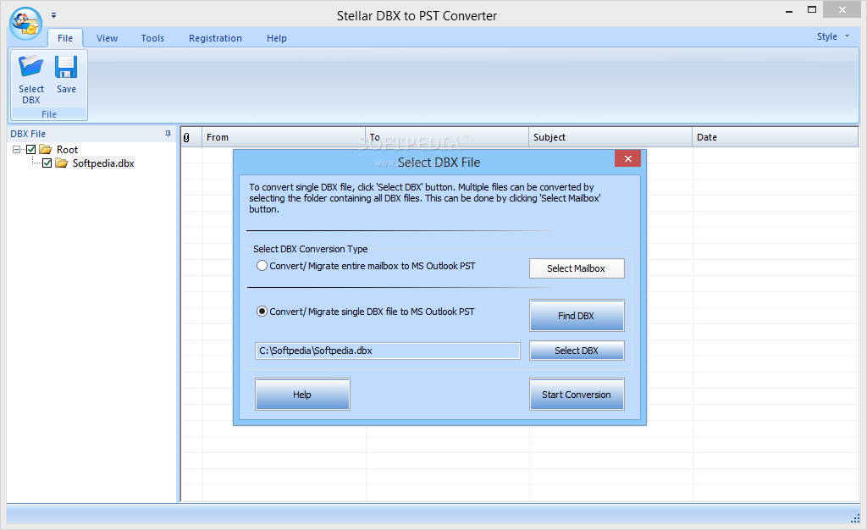Click the Root folder icon
The image size is (867, 530).
(46, 149)
